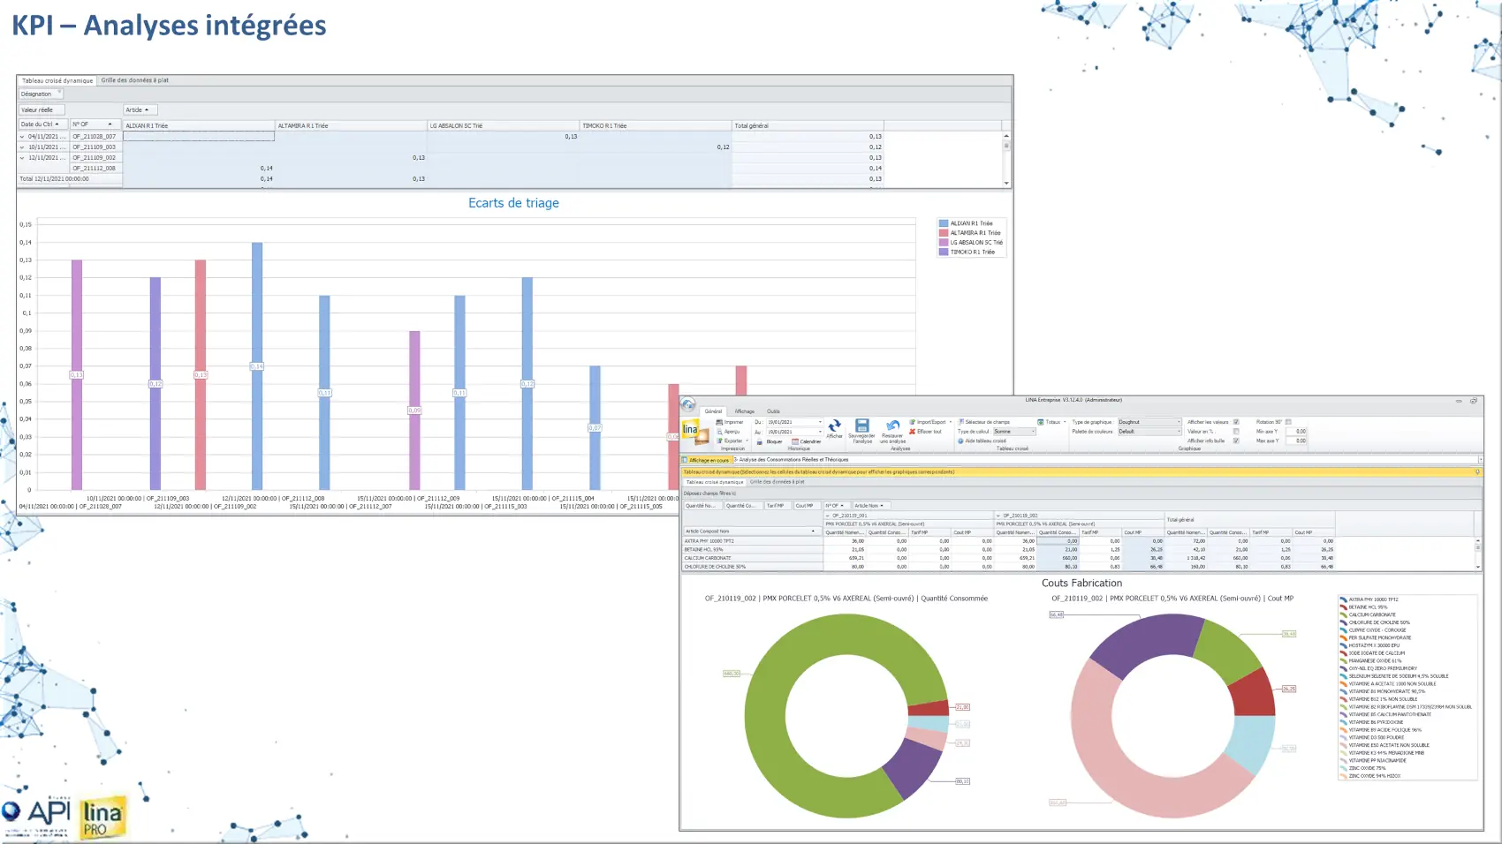Click the Imprimer printer icon
Image resolution: width=1502 pixels, height=844 pixels.
point(720,422)
